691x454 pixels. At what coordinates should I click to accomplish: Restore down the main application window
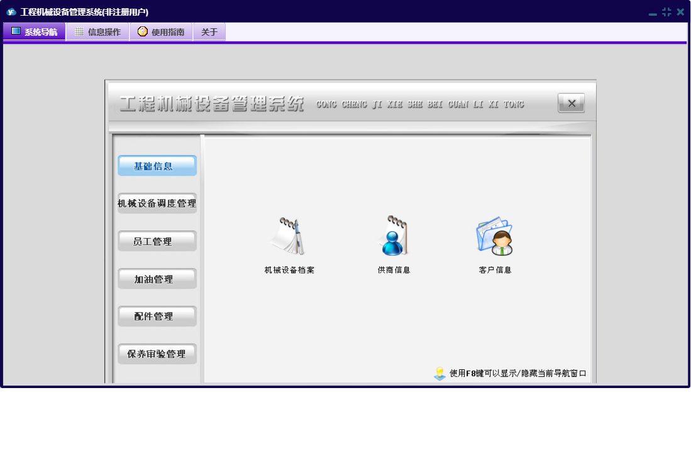[x=666, y=12]
